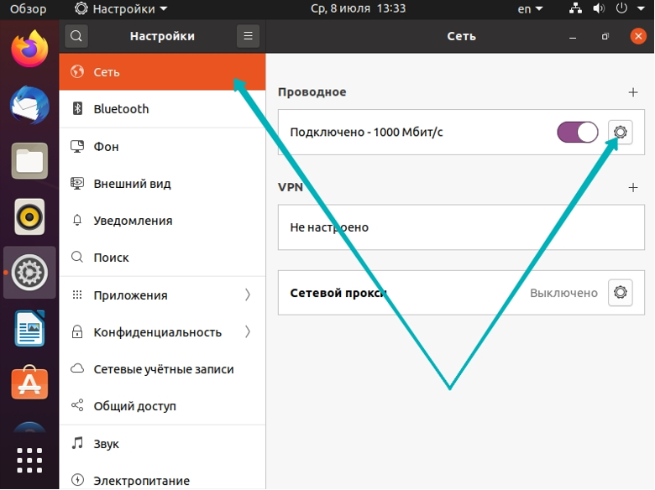Open the Фон settings section

[106, 146]
